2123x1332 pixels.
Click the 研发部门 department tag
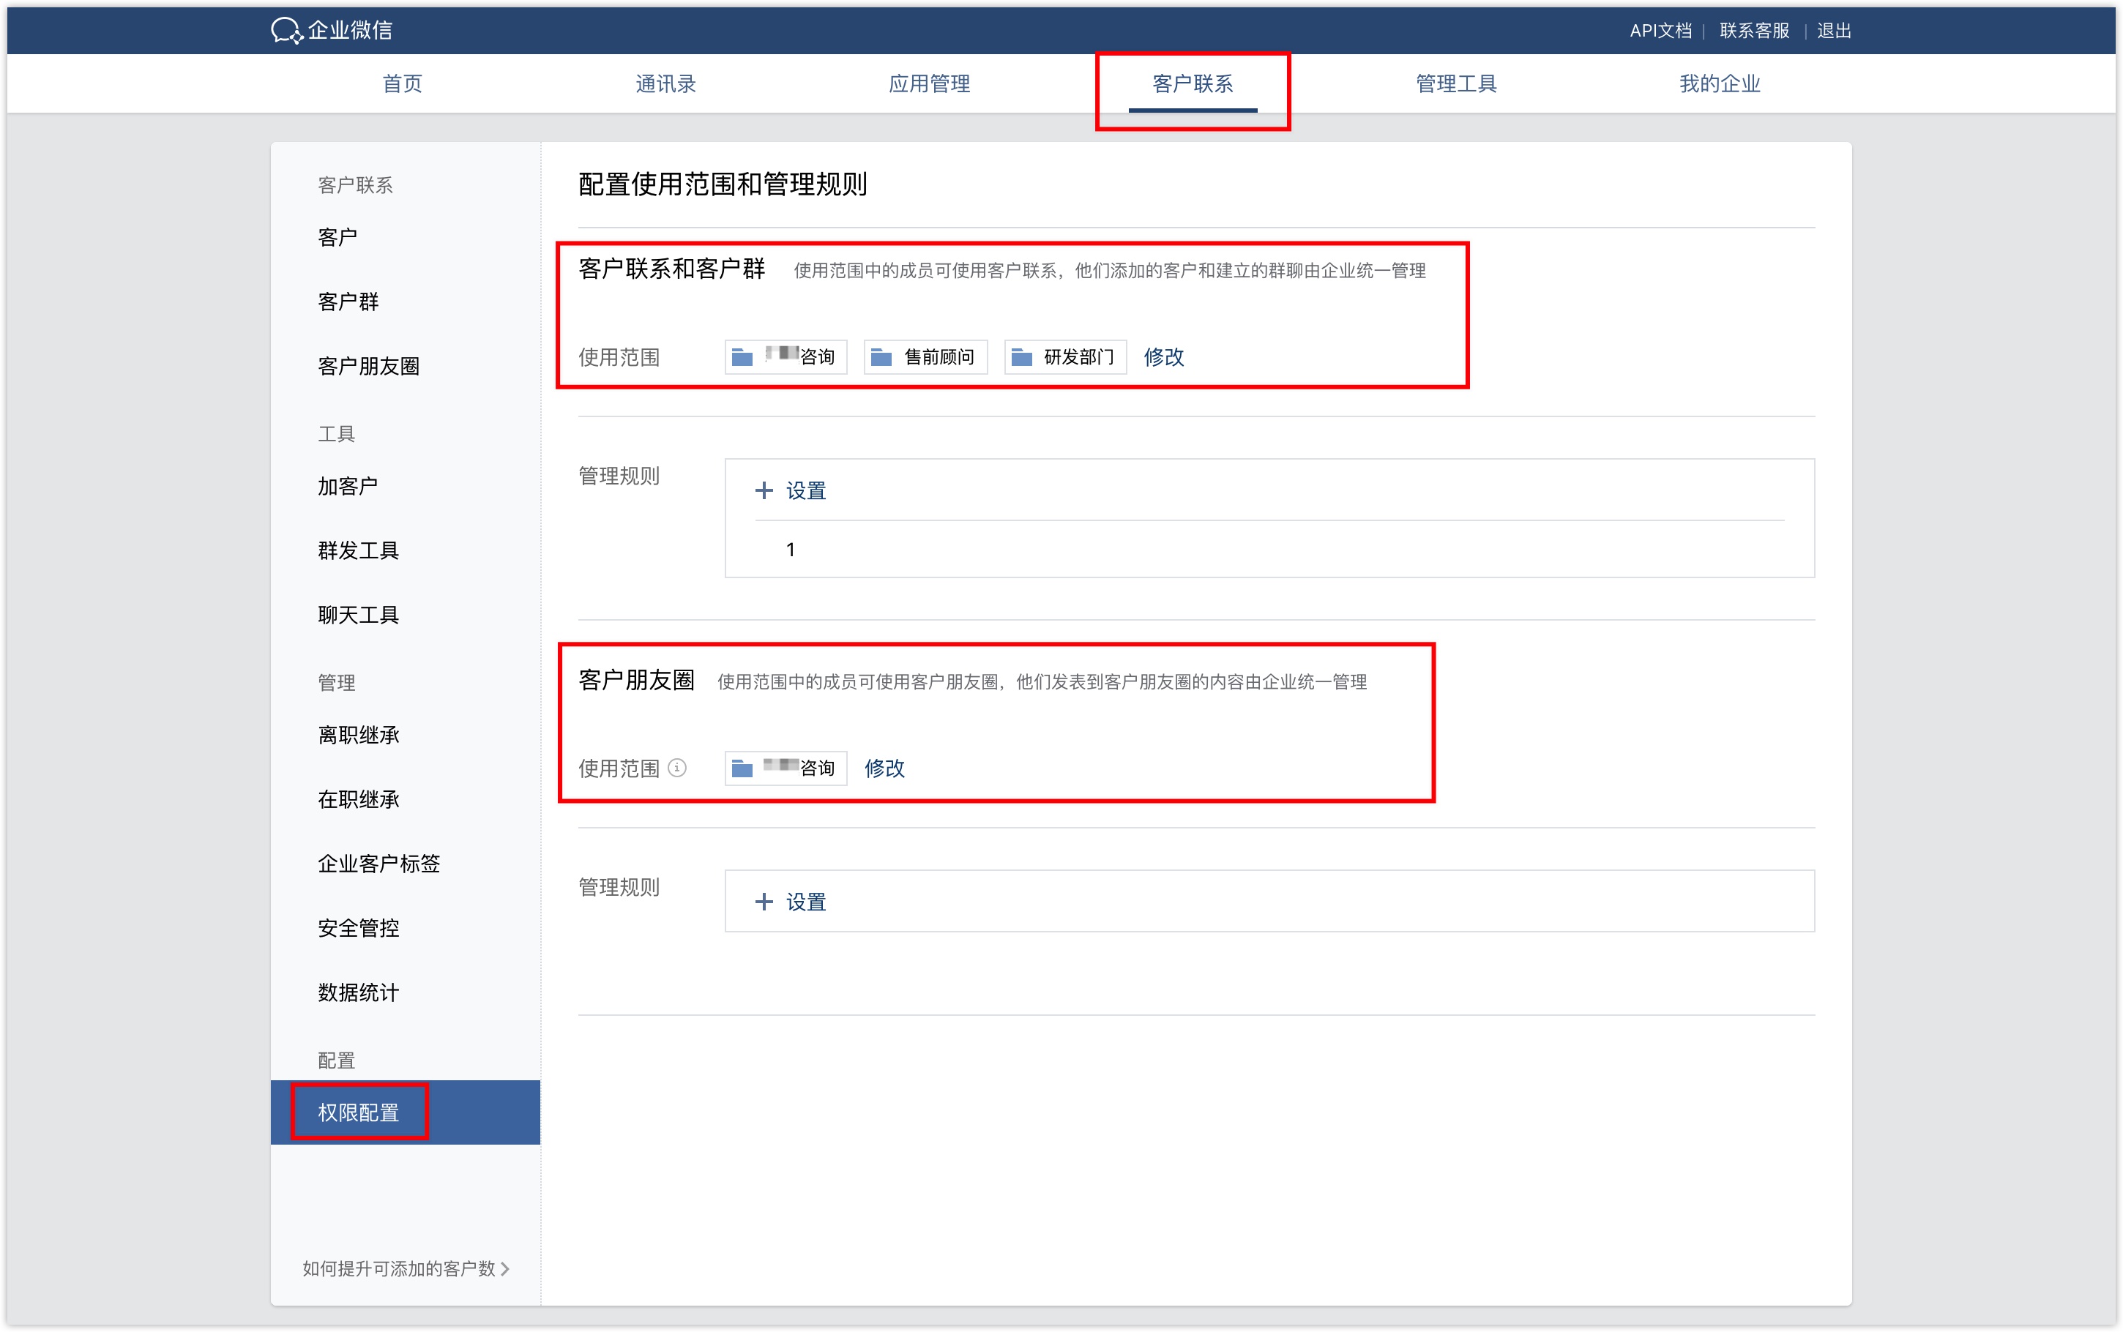tap(1066, 357)
